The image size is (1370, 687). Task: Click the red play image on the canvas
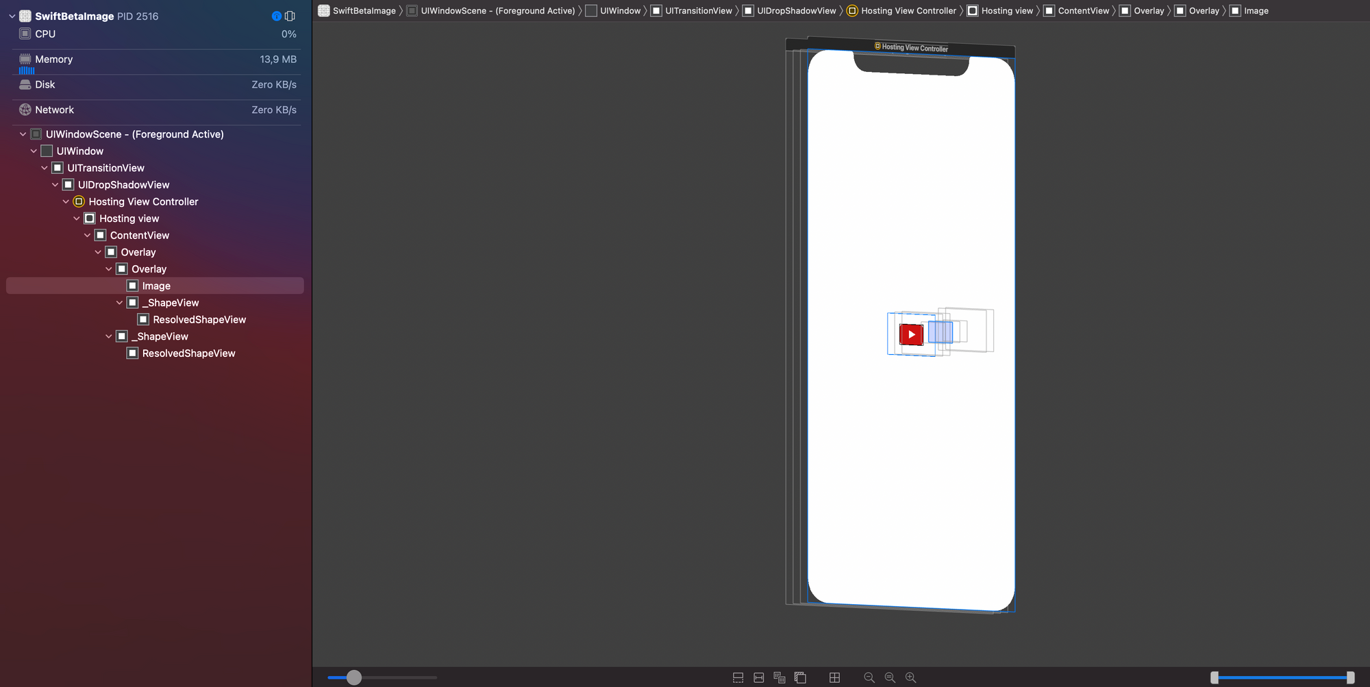[x=911, y=334]
